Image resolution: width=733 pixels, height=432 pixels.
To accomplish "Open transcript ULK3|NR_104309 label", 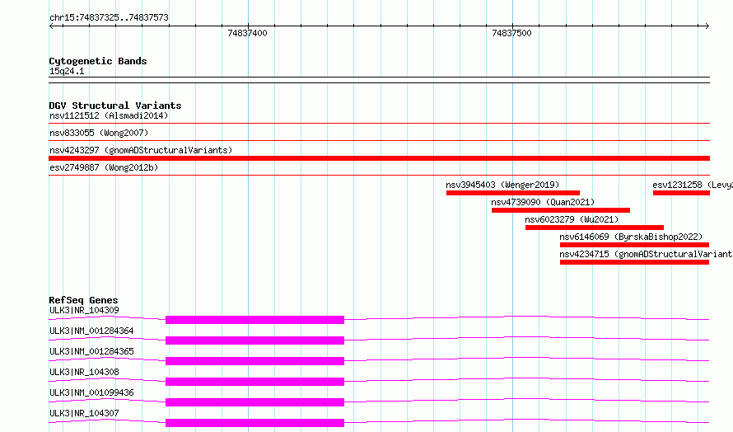I will coord(84,310).
